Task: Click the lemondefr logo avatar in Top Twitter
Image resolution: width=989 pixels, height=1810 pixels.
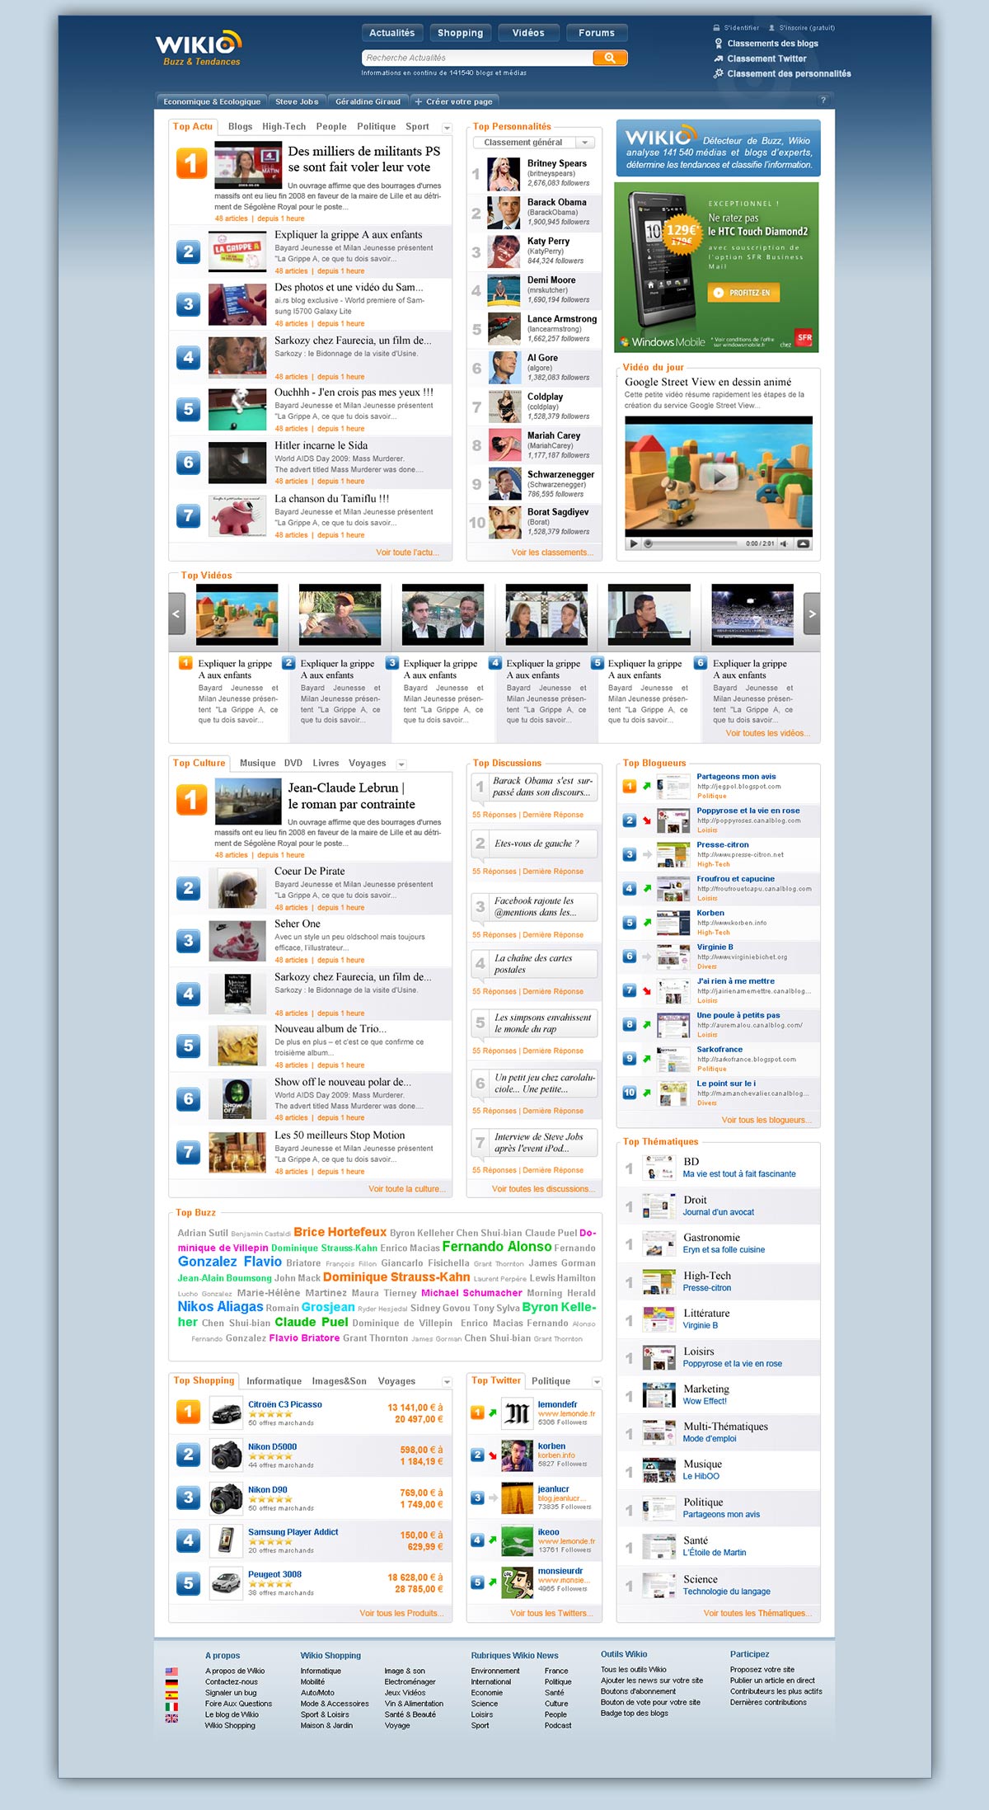Action: pos(517,1413)
